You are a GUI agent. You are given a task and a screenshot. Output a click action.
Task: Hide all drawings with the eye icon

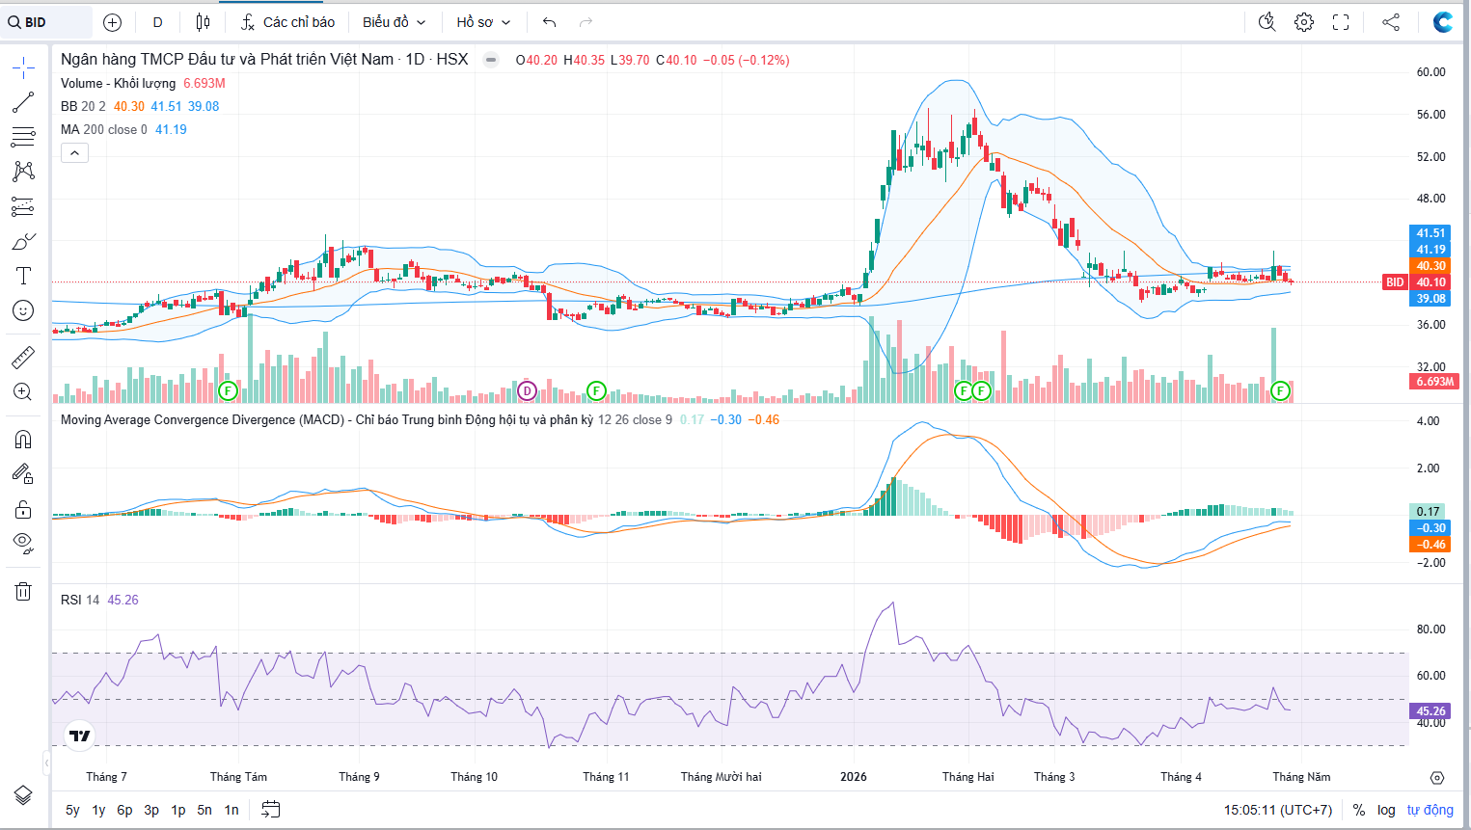(23, 543)
